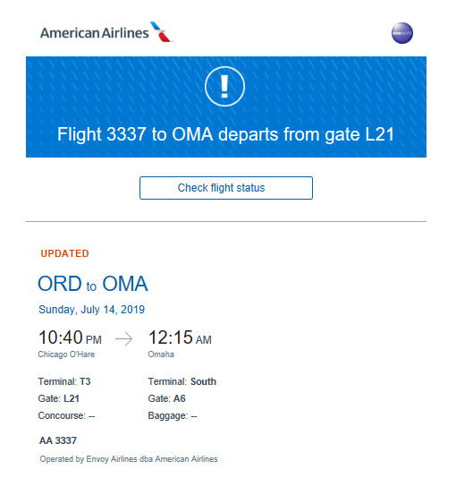Click the American Airlines logo
Screen dimensions: 456x478
pyautogui.click(x=106, y=32)
